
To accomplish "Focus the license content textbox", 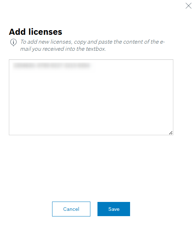I will (x=91, y=97).
